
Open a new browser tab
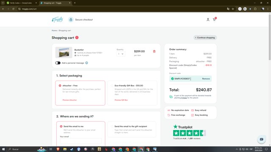tap(75, 3)
